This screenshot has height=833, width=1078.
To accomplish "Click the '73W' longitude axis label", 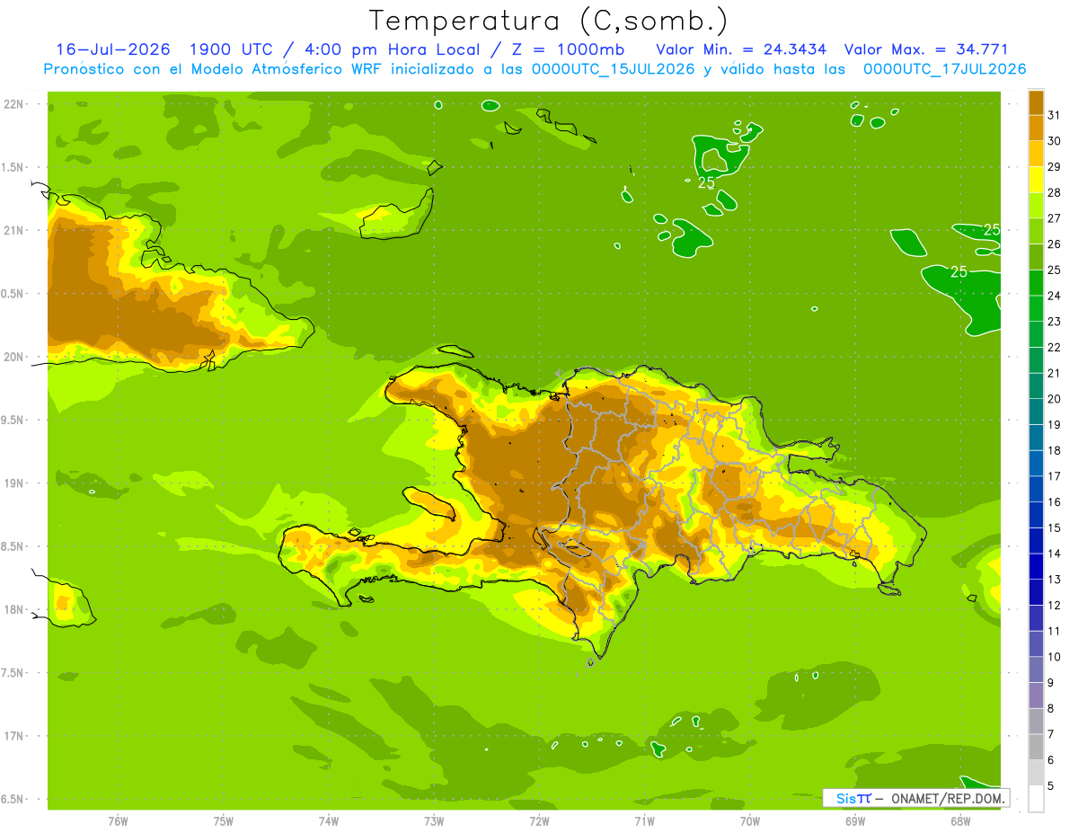I will 434,821.
